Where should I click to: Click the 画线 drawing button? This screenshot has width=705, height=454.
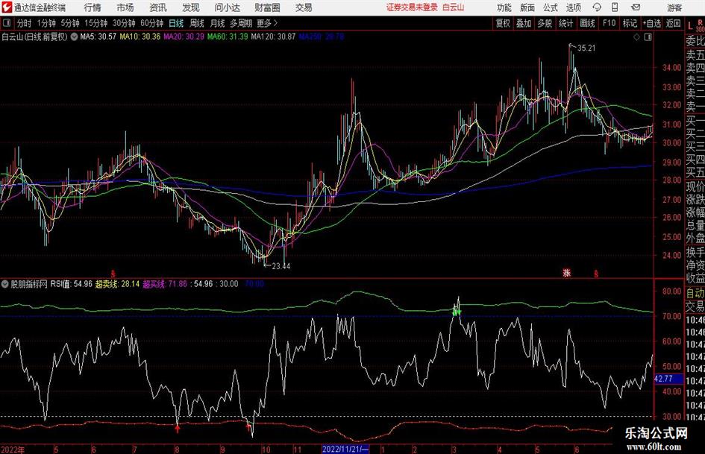click(587, 23)
